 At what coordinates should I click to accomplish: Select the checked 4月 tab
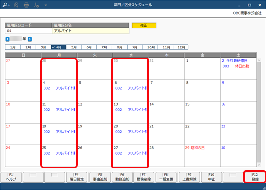click(58, 47)
